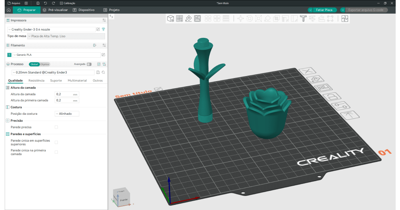This screenshot has height=210, width=400.
Task: Click the Calibração button
Action: pos(67,3)
